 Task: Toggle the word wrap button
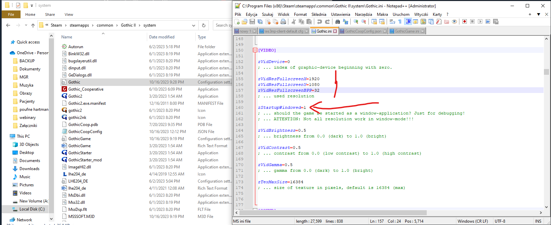tap(392, 22)
